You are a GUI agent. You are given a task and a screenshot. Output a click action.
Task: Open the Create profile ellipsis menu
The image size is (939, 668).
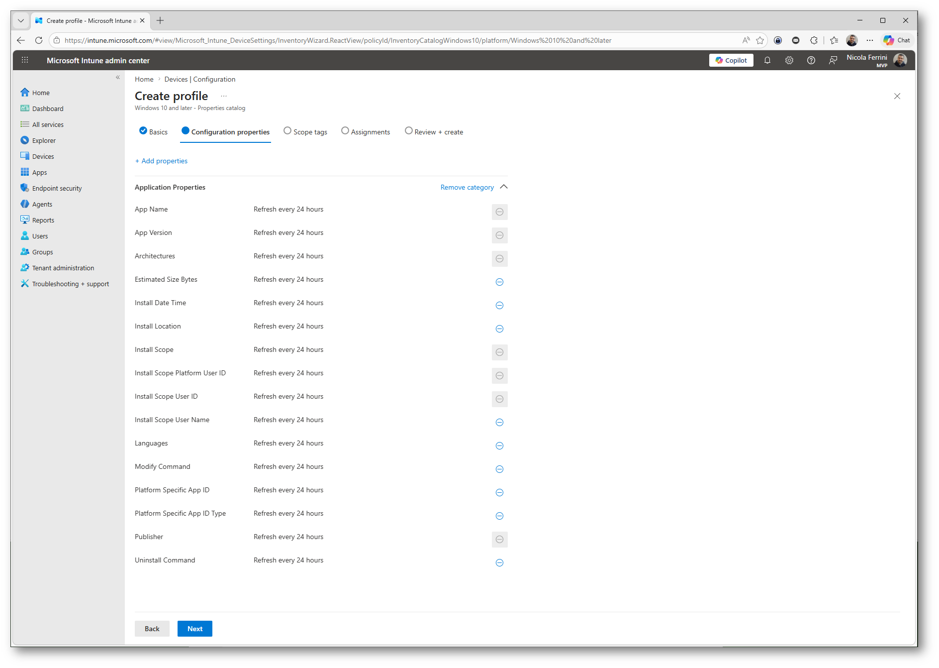[224, 96]
